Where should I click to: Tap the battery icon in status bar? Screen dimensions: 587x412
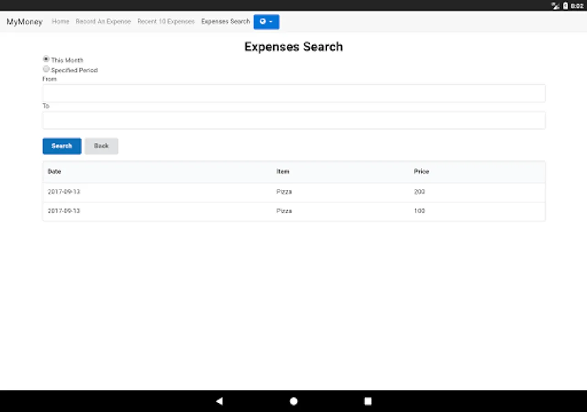coord(565,5)
